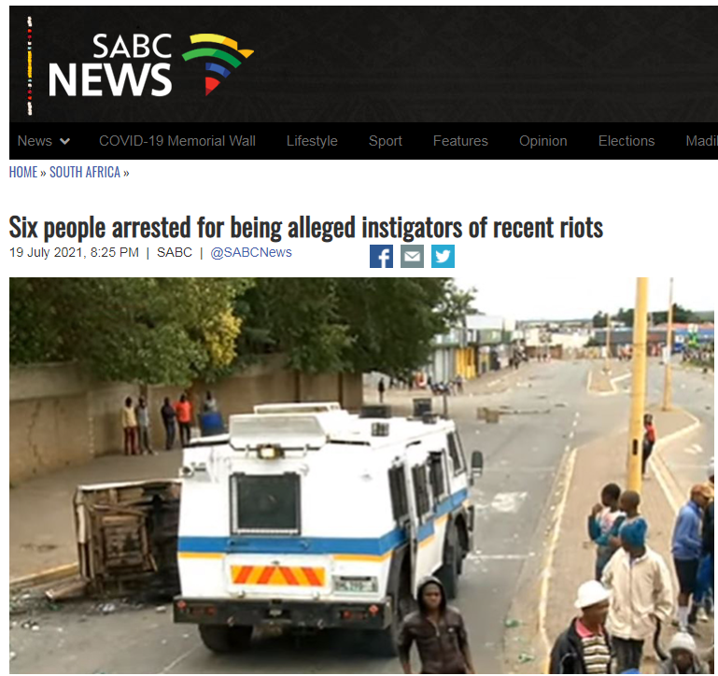This screenshot has height=676, width=718.
Task: Share article via email envelope icon
Action: point(412,256)
